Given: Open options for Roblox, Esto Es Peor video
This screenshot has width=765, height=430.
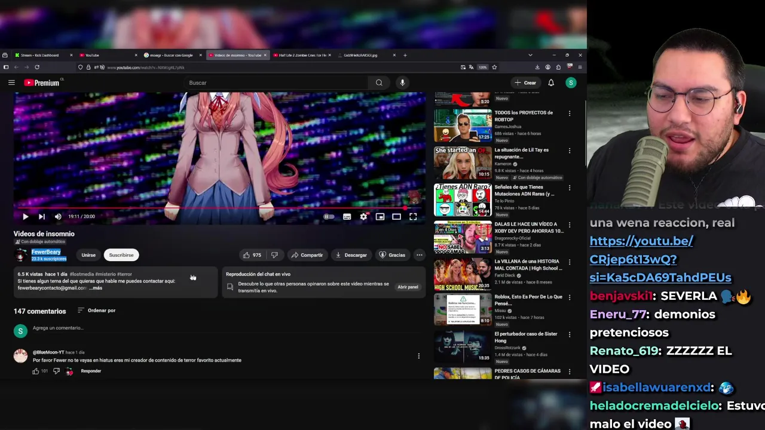Looking at the screenshot, I should click(569, 297).
